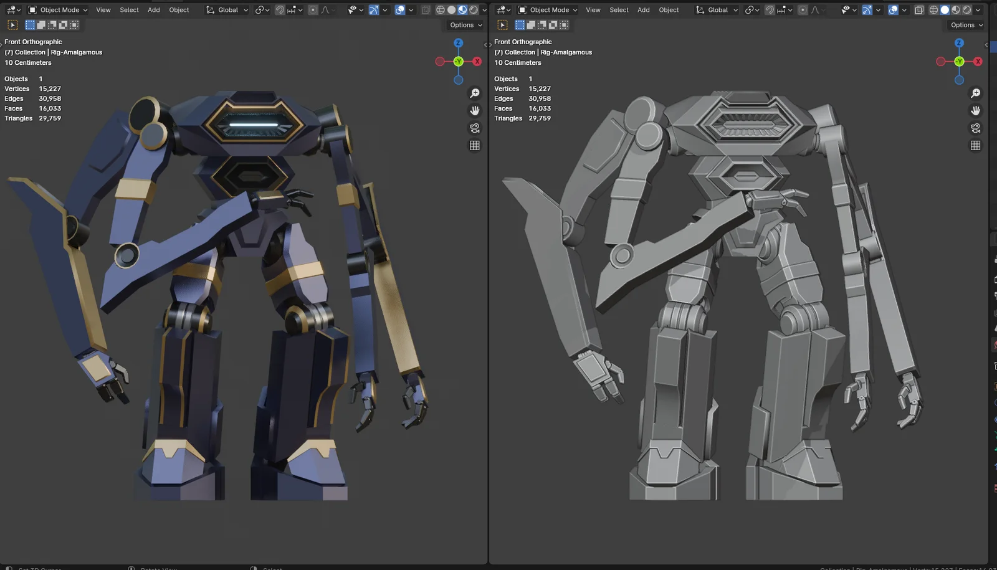The width and height of the screenshot is (997, 570).
Task: Click the move view hand icon
Action: [475, 110]
